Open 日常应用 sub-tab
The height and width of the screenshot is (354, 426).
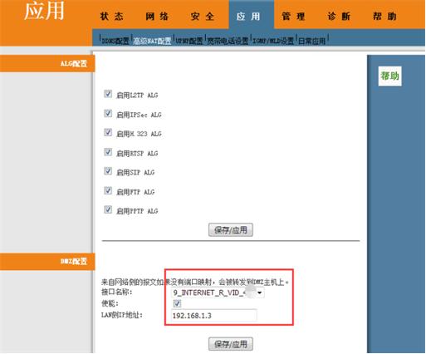click(311, 41)
